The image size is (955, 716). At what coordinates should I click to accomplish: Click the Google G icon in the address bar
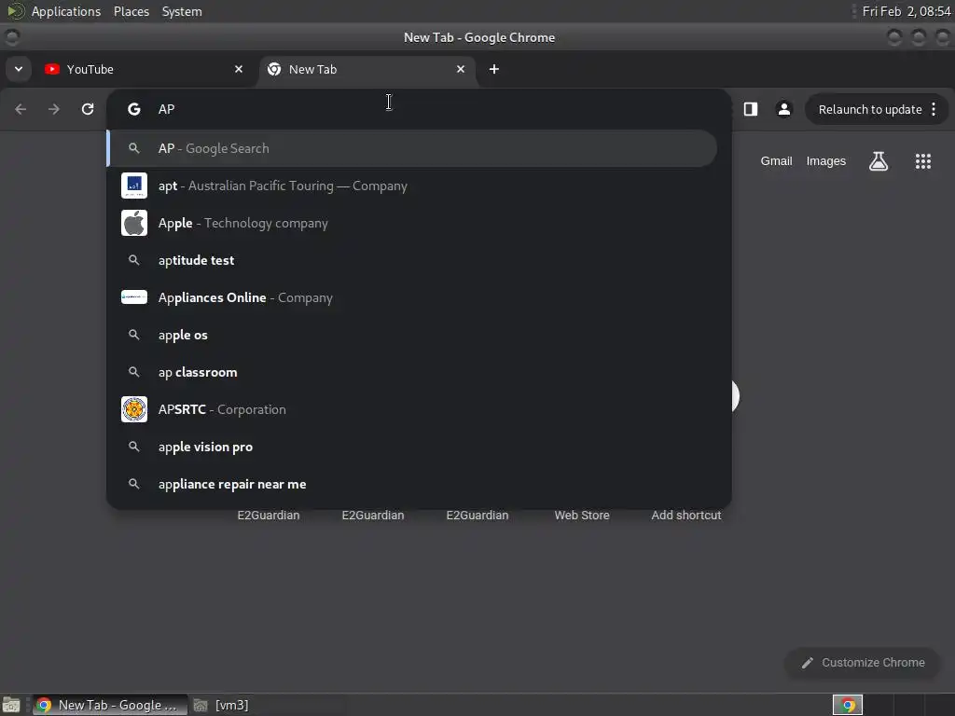pyautogui.click(x=134, y=109)
